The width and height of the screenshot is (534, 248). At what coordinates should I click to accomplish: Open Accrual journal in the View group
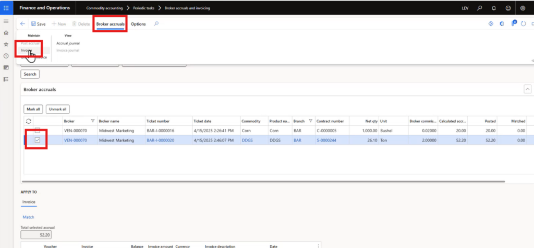pyautogui.click(x=68, y=43)
